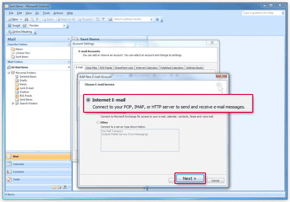Select Fax Mail Transport in server list
The height and width of the screenshot is (202, 290).
point(112,131)
